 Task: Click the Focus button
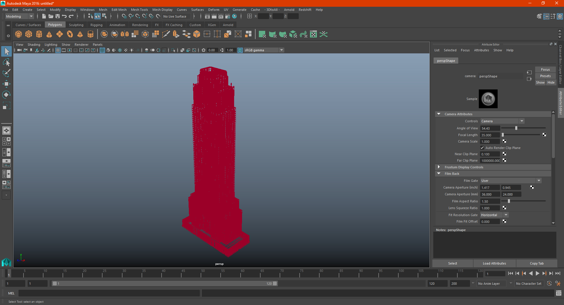(545, 70)
